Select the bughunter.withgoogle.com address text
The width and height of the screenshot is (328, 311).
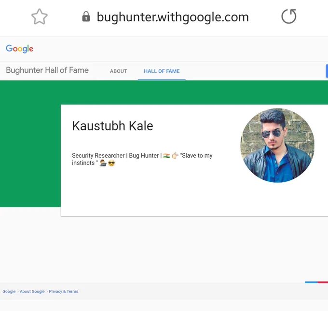173,17
